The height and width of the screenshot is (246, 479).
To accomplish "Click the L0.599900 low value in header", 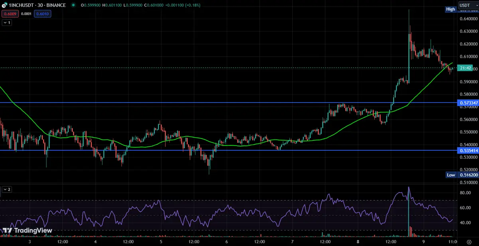I will tap(132, 6).
